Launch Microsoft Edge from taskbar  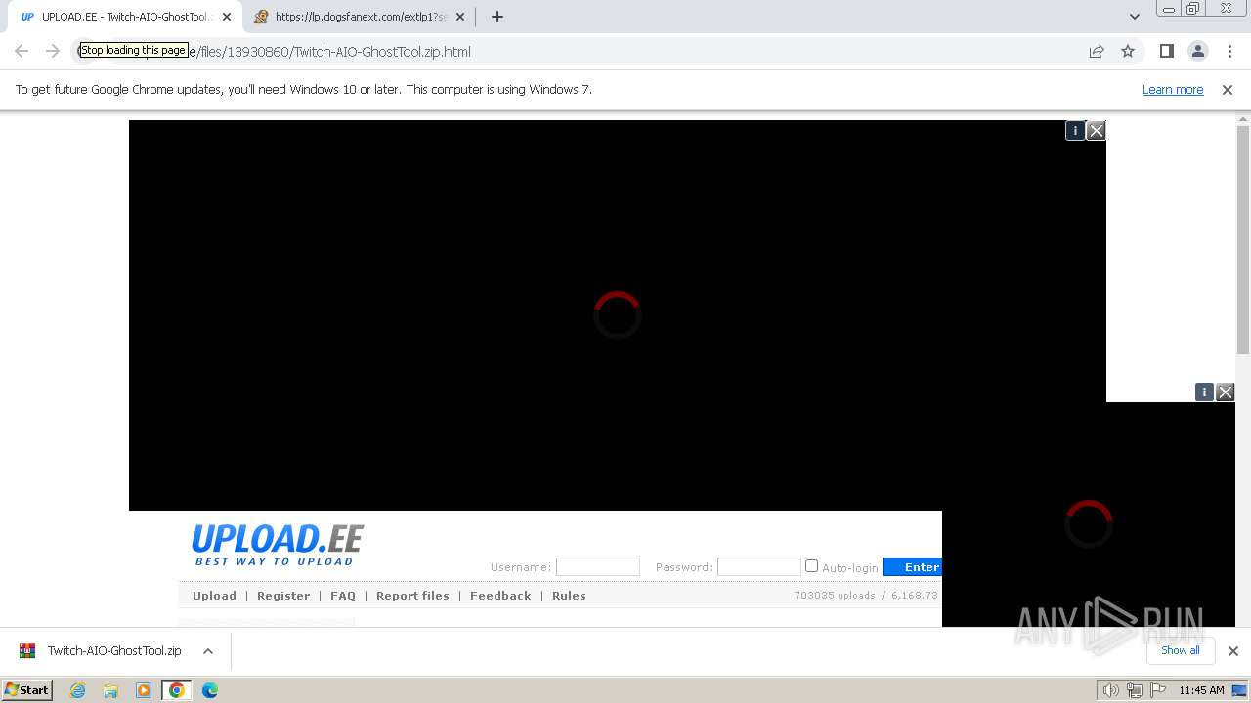[x=210, y=690]
